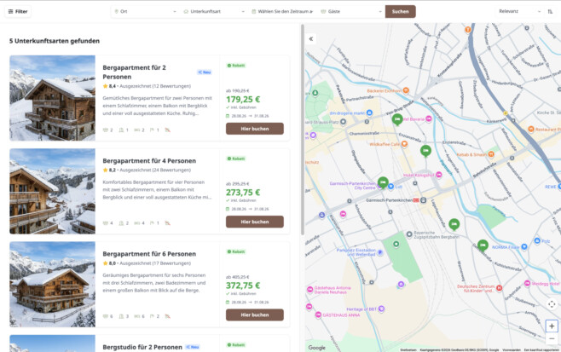Viewport: 561px width, 352px height.
Task: Open the Gäste dropdown
Action: point(351,11)
